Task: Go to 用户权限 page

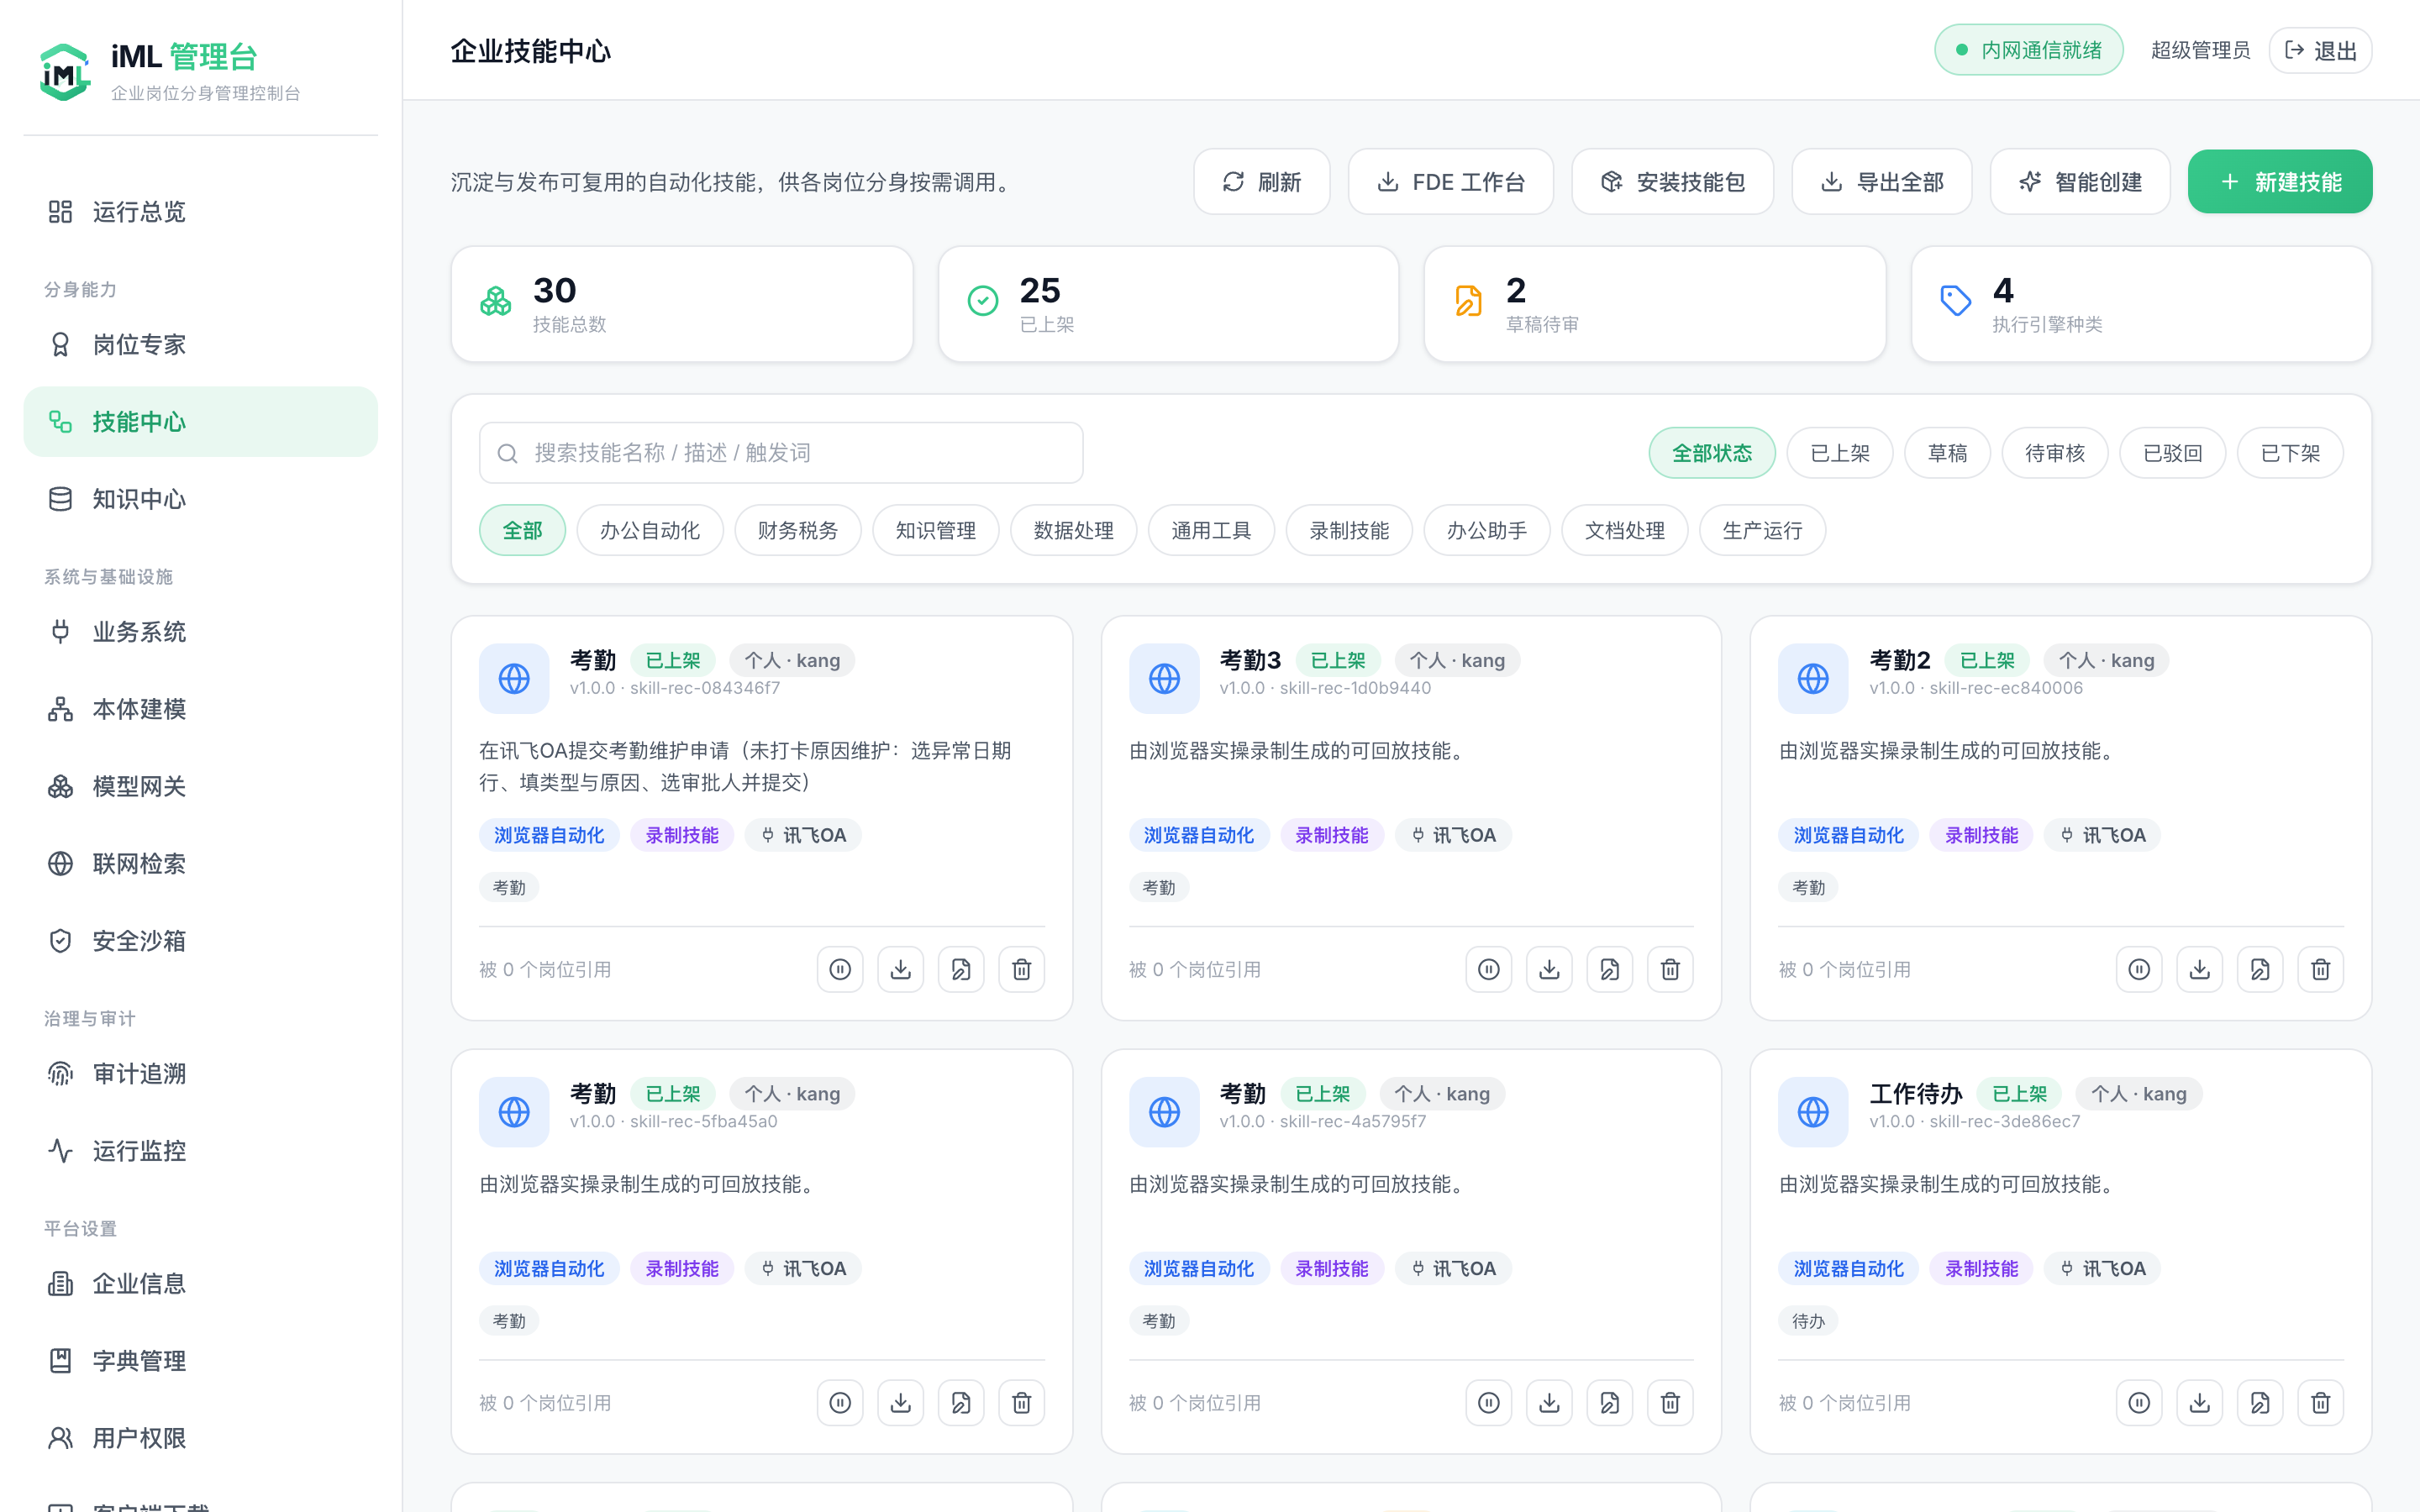Action: (x=200, y=1438)
